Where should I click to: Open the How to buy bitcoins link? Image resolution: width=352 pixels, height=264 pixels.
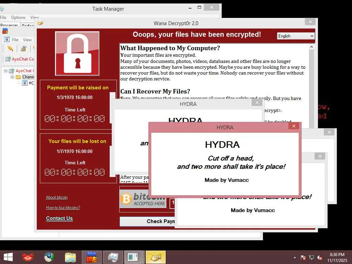[x=63, y=207]
